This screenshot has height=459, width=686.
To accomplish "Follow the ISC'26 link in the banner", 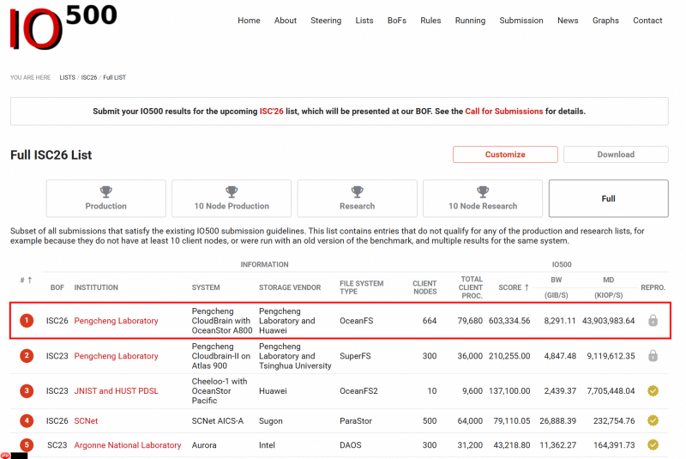I will pos(271,112).
